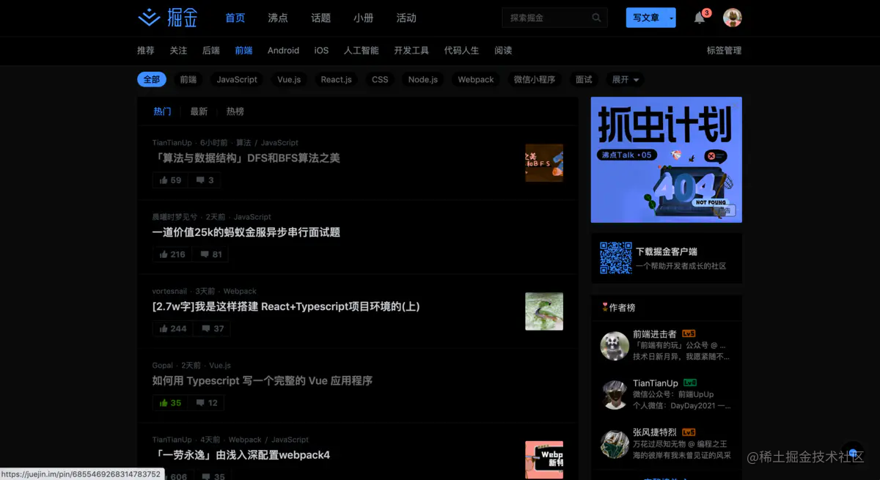Open comments showing 81 replies
880x480 pixels.
[x=210, y=254]
